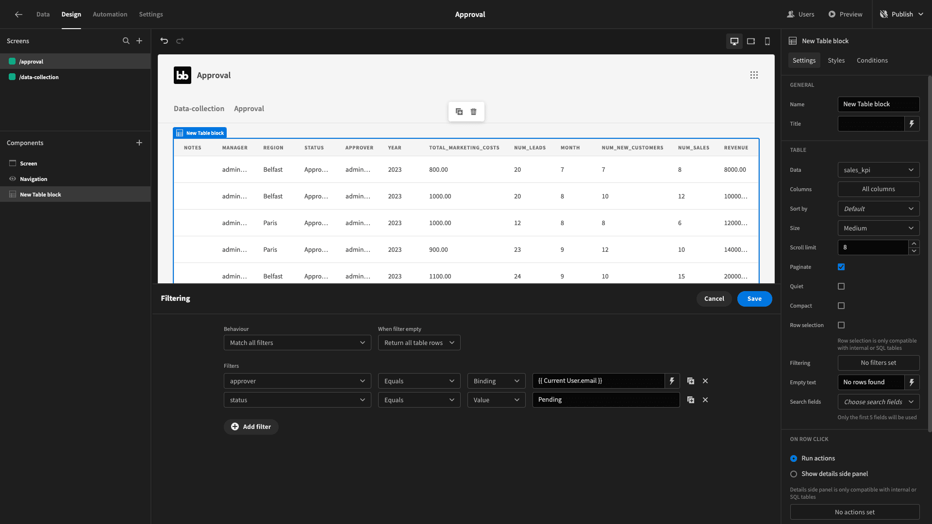This screenshot has width=932, height=524.
Task: Cancel the filtering changes
Action: (x=714, y=299)
